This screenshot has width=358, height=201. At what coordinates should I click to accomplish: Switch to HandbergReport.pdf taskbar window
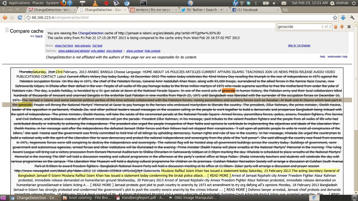(141, 198)
